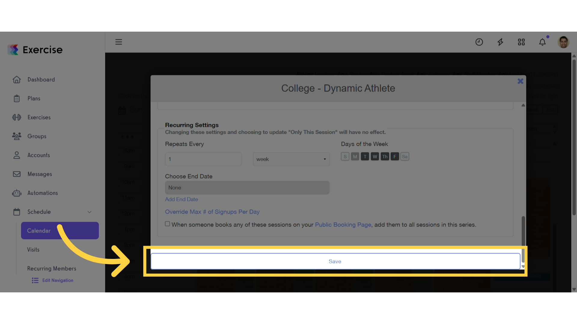This screenshot has width=577, height=324.
Task: Open Automations in the sidebar
Action: (x=43, y=193)
